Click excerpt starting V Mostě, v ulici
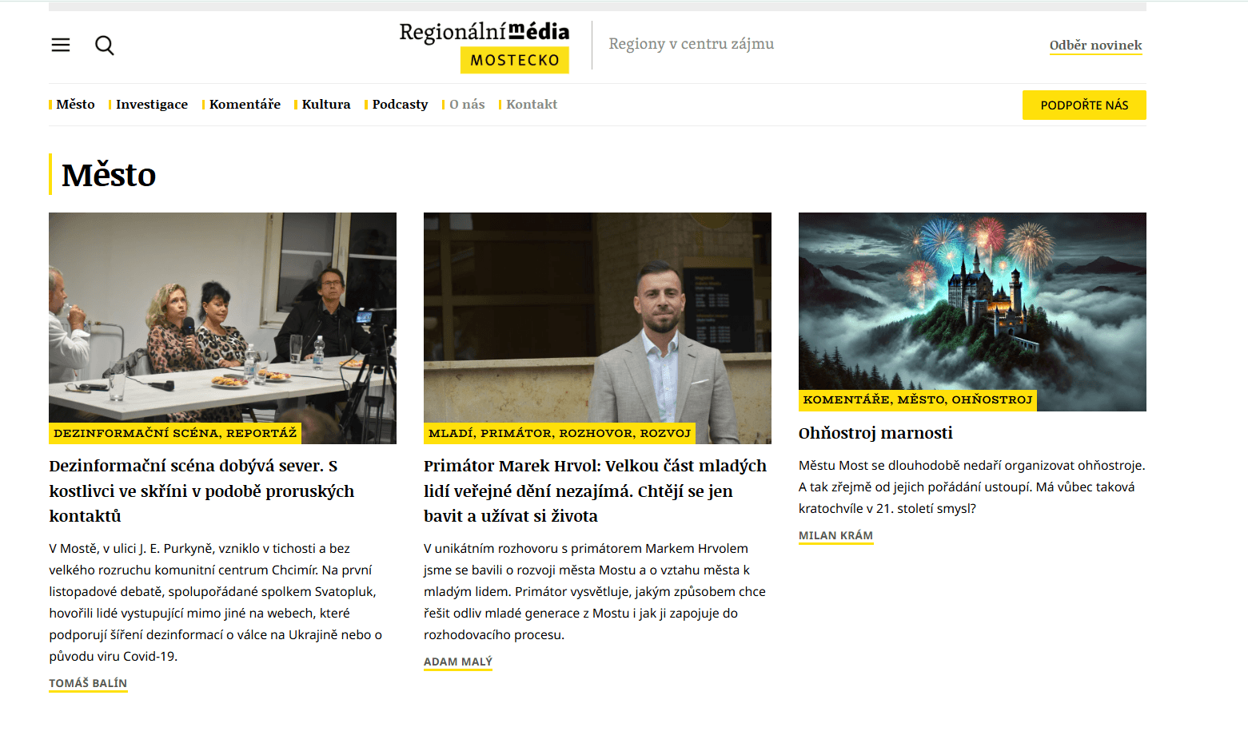This screenshot has height=747, width=1248. pos(216,602)
